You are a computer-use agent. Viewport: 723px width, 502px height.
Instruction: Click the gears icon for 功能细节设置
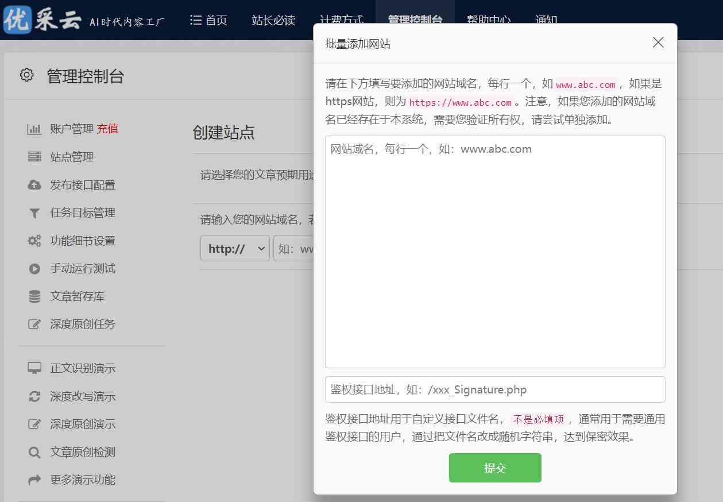click(x=34, y=241)
